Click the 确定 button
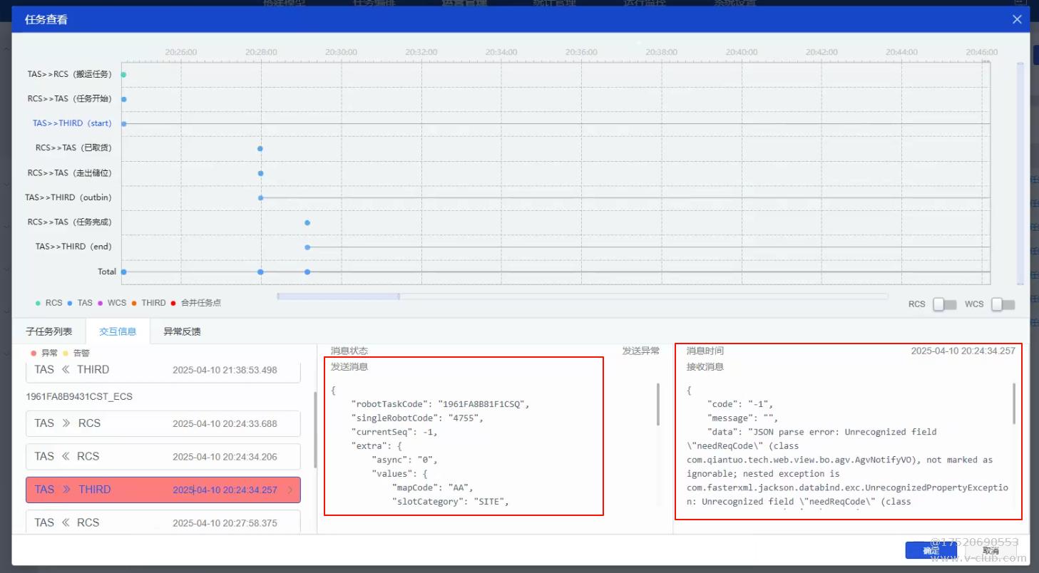This screenshot has width=1039, height=573. (x=931, y=550)
